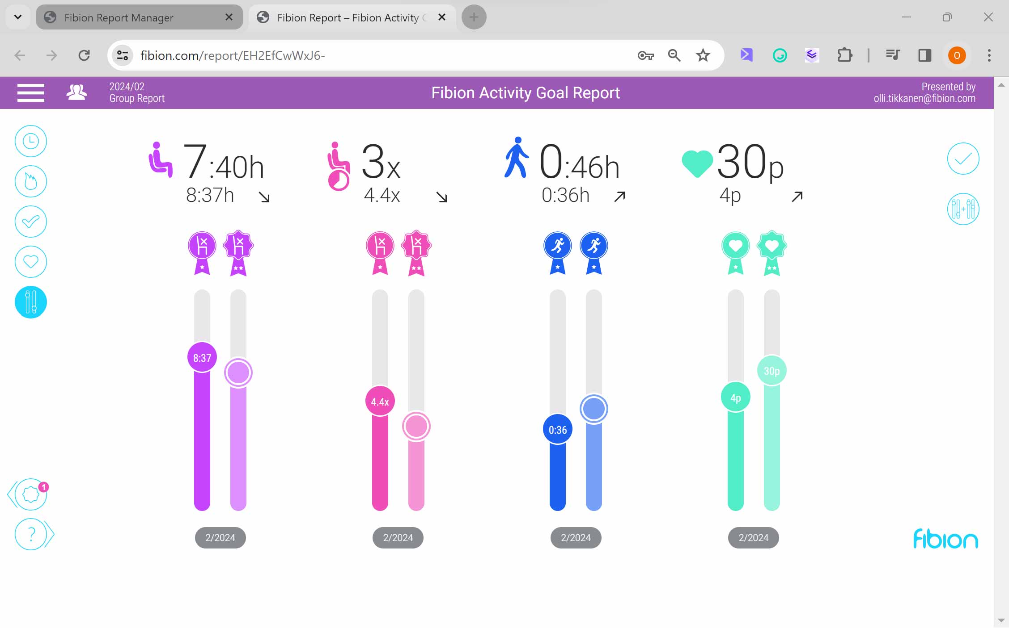Viewport: 1009px width, 628px height.
Task: Click the 0:36 activity slider handle
Action: click(558, 430)
